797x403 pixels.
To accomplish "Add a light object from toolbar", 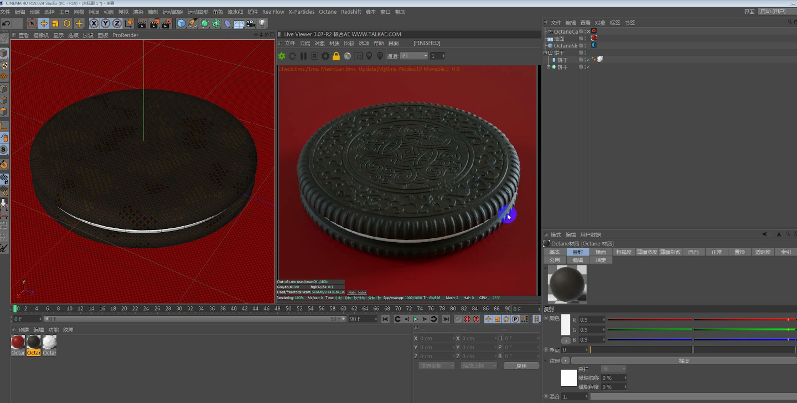I will click(262, 23).
